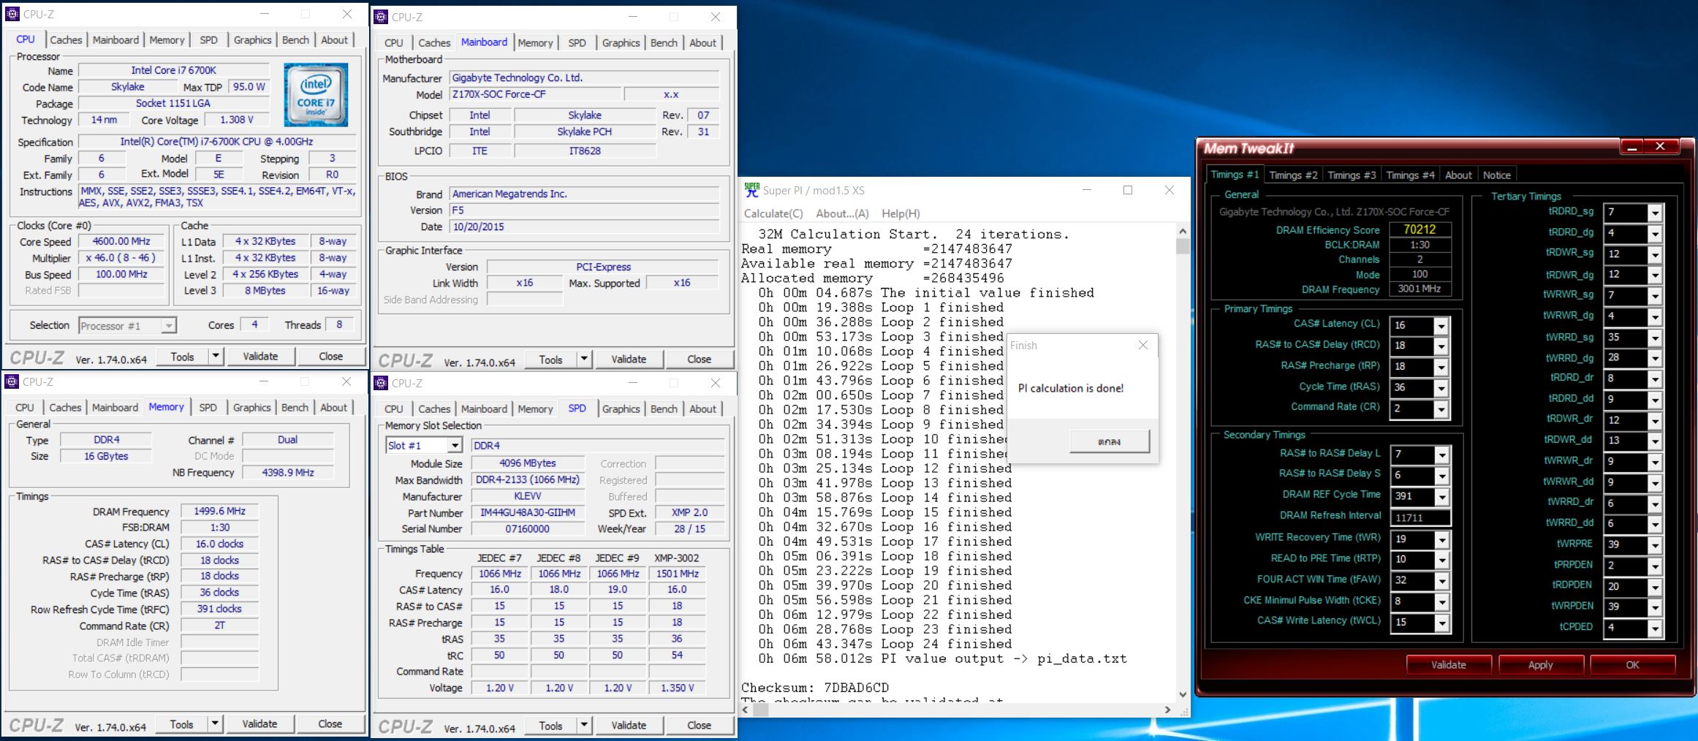This screenshot has width=1698, height=741.
Task: Open the CAS# Latency (CL) dropdown in Mem TweakIt
Action: 1441,326
